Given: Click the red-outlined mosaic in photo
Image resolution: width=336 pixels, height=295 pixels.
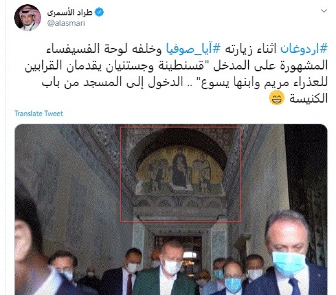Looking at the screenshot, I should (x=180, y=174).
